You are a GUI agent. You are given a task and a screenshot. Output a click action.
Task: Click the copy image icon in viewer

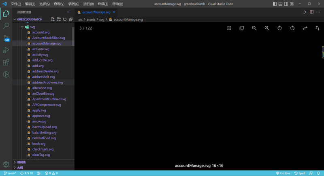pyautogui.click(x=241, y=28)
